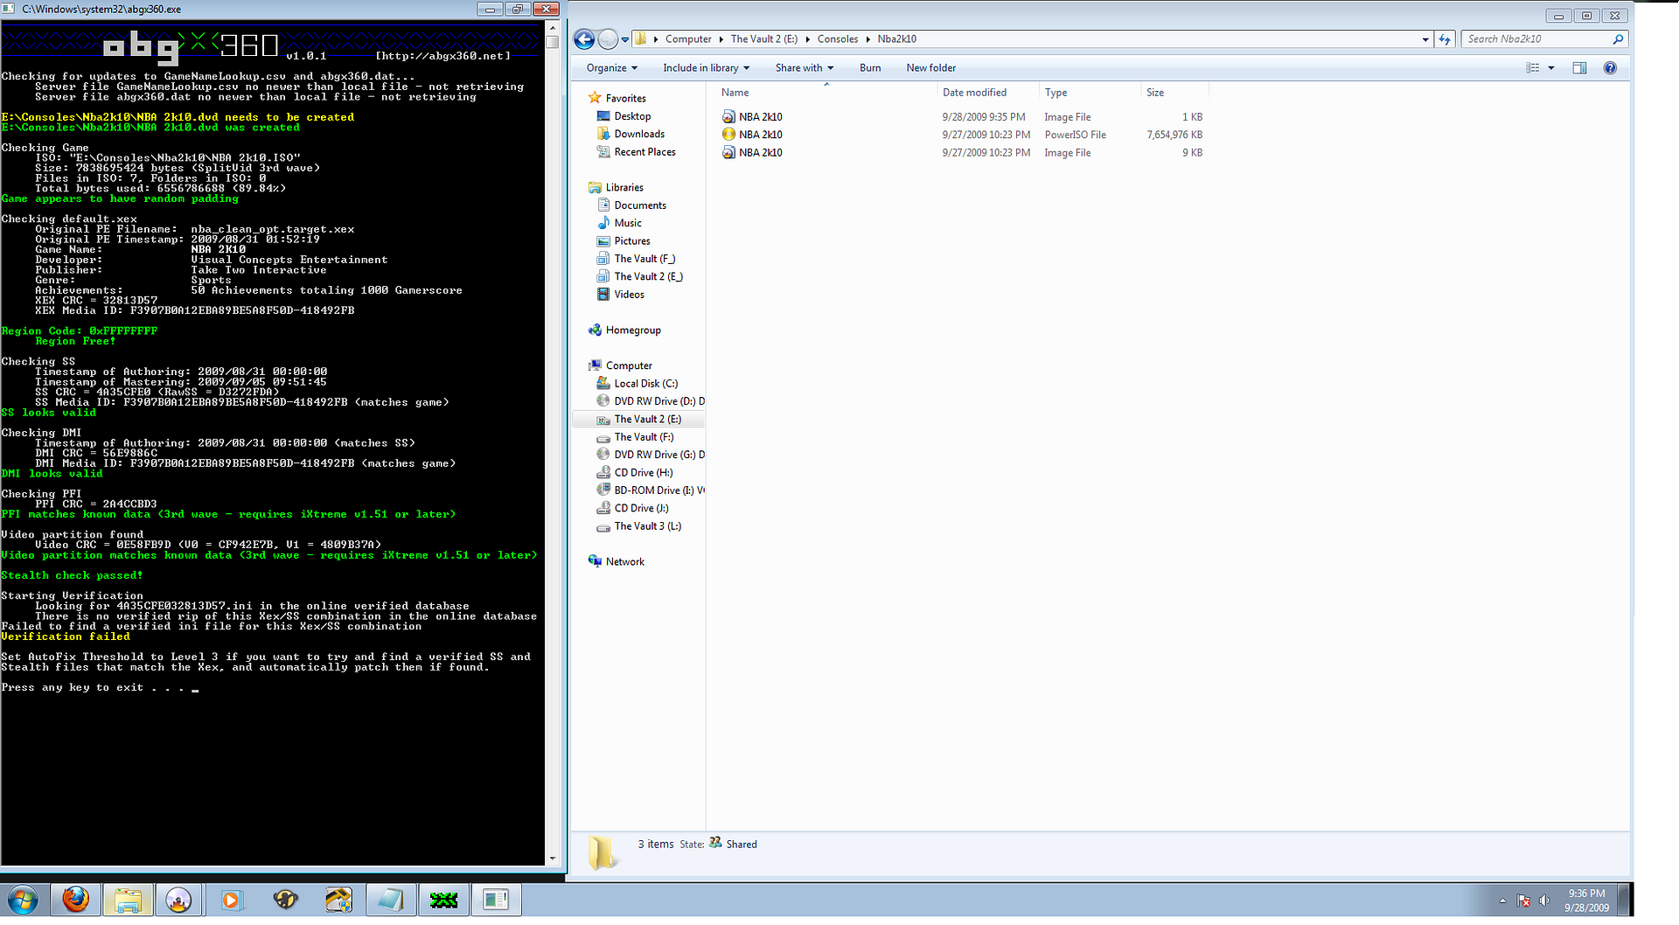This screenshot has width=1679, height=925.
Task: Sort files by Size column
Action: pyautogui.click(x=1174, y=93)
